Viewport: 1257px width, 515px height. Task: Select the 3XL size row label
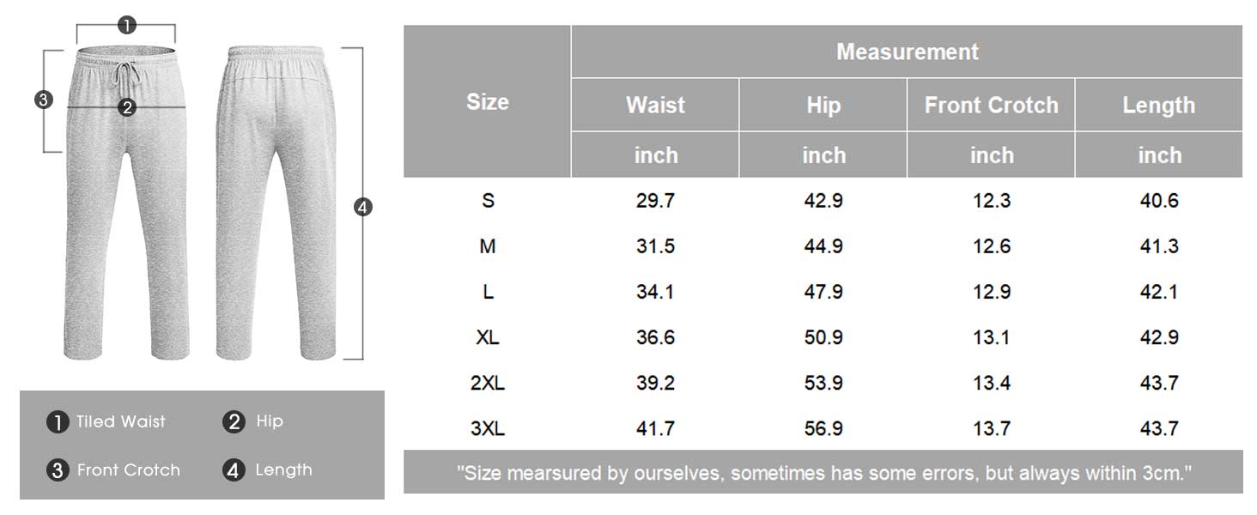[x=488, y=428]
